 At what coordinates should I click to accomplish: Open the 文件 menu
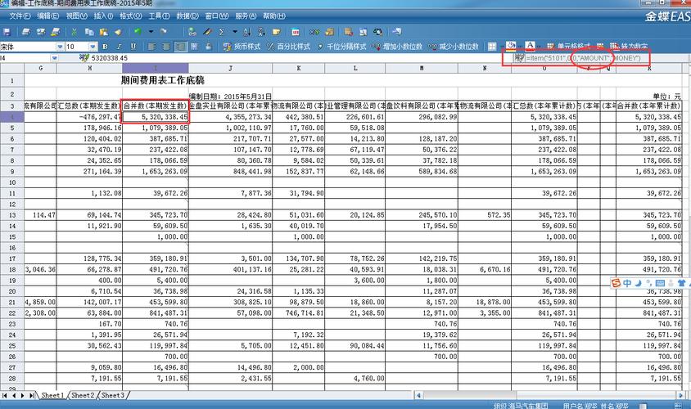click(x=20, y=16)
